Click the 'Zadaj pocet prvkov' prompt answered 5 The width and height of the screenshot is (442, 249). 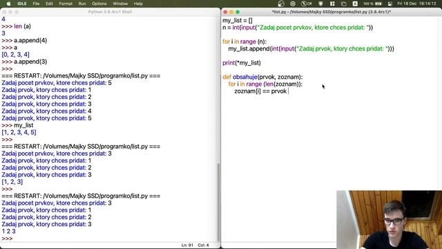tap(57, 83)
